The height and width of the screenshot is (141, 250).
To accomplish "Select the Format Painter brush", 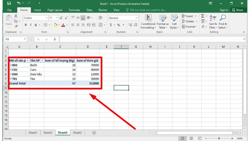I will coord(16,26).
